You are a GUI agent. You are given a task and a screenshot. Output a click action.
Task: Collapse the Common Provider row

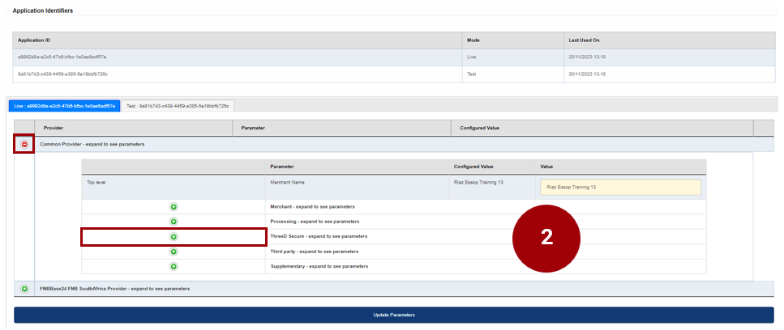24,144
